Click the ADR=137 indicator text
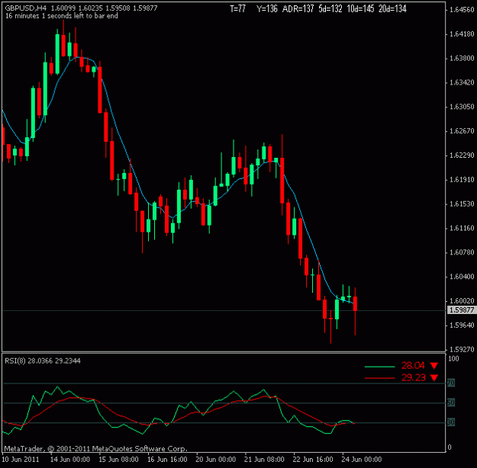 coord(298,9)
